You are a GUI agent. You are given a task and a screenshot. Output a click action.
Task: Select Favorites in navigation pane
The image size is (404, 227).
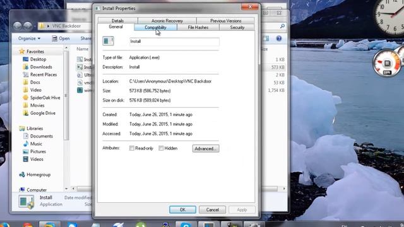35,52
